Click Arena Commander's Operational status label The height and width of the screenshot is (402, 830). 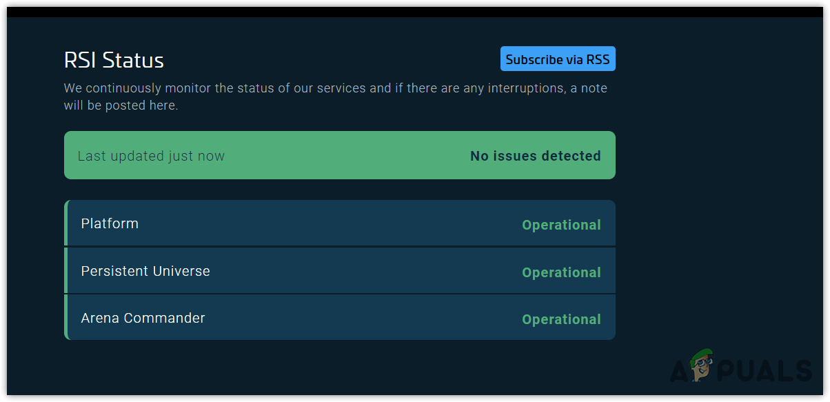coord(561,319)
